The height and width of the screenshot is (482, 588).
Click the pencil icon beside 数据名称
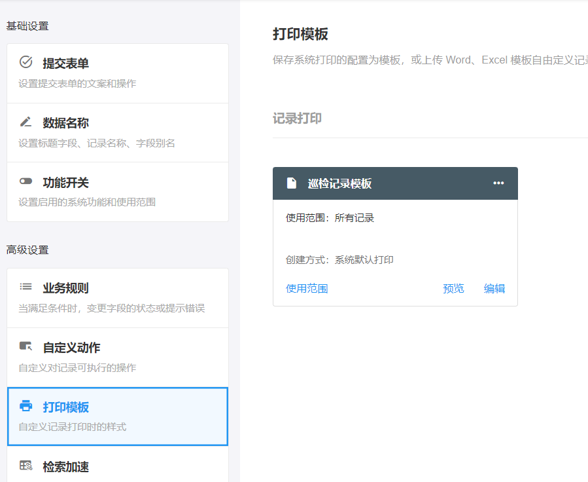[26, 122]
